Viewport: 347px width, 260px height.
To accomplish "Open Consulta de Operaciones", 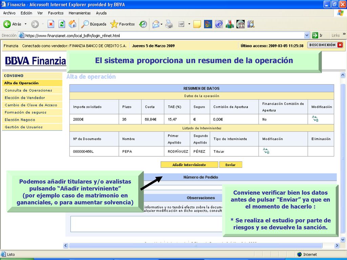I will click(32, 90).
